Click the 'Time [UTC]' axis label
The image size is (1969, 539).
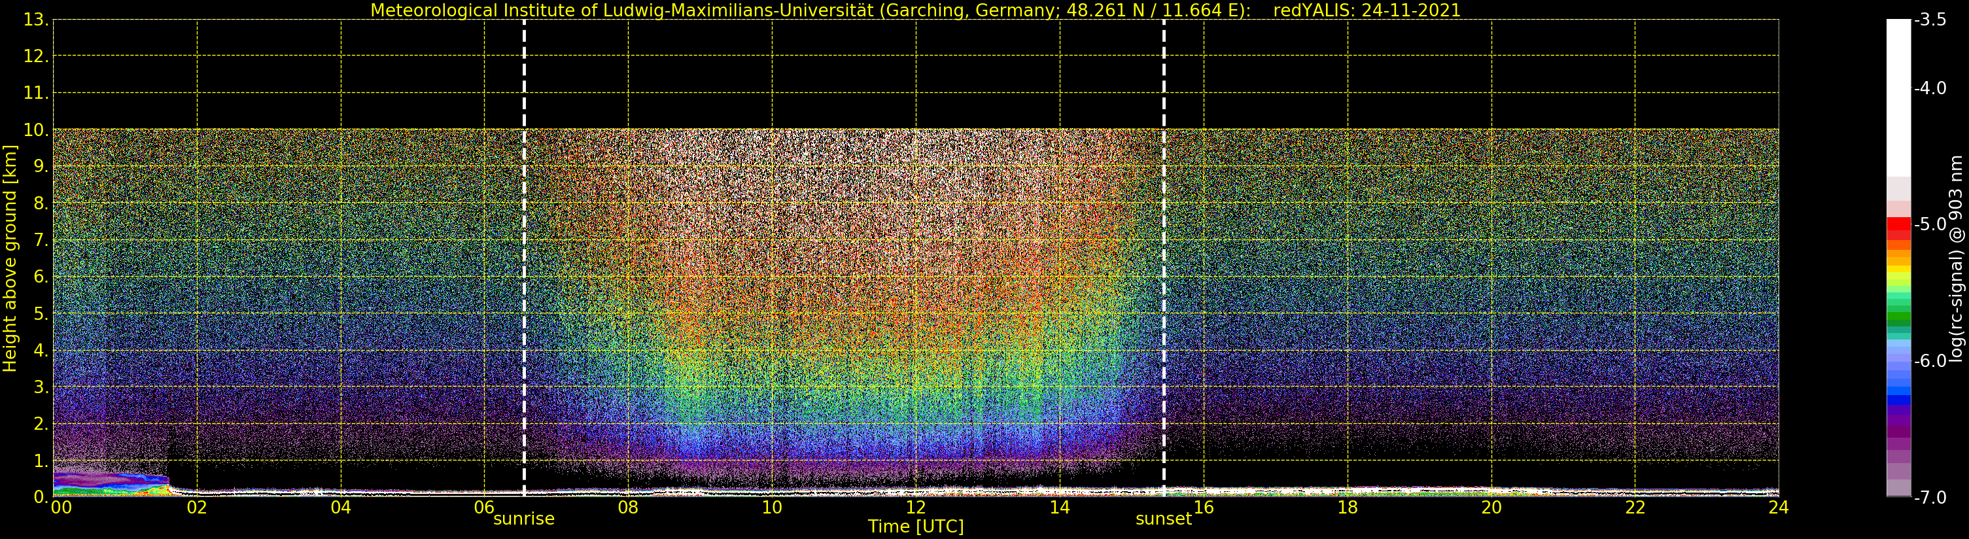coord(915,527)
